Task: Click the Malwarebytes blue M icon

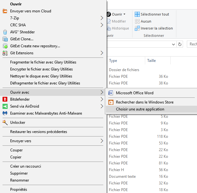Action: click(5, 113)
